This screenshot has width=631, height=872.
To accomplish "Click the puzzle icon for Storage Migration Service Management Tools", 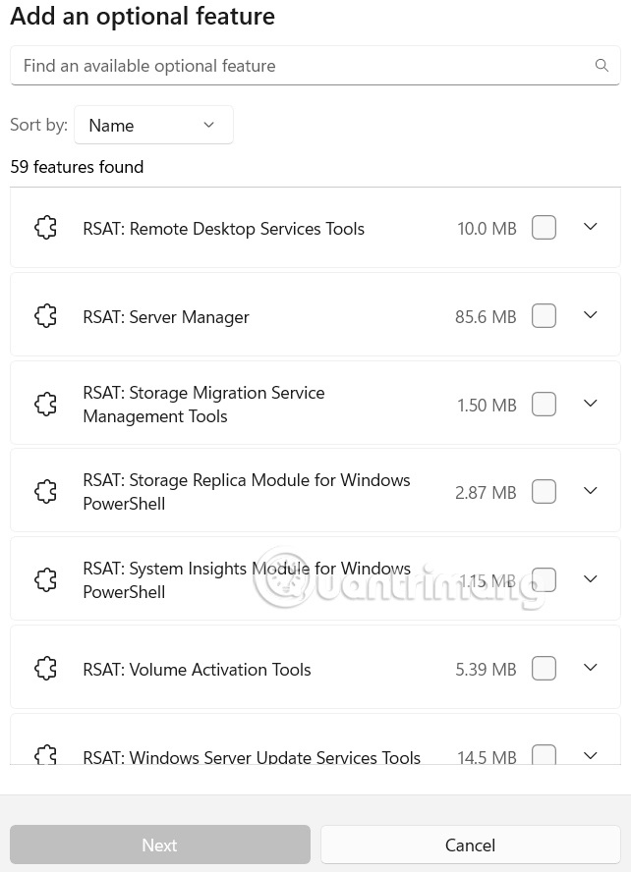I will (45, 403).
